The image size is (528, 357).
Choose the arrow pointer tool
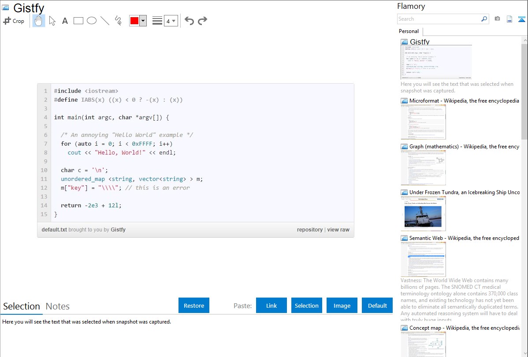(52, 21)
